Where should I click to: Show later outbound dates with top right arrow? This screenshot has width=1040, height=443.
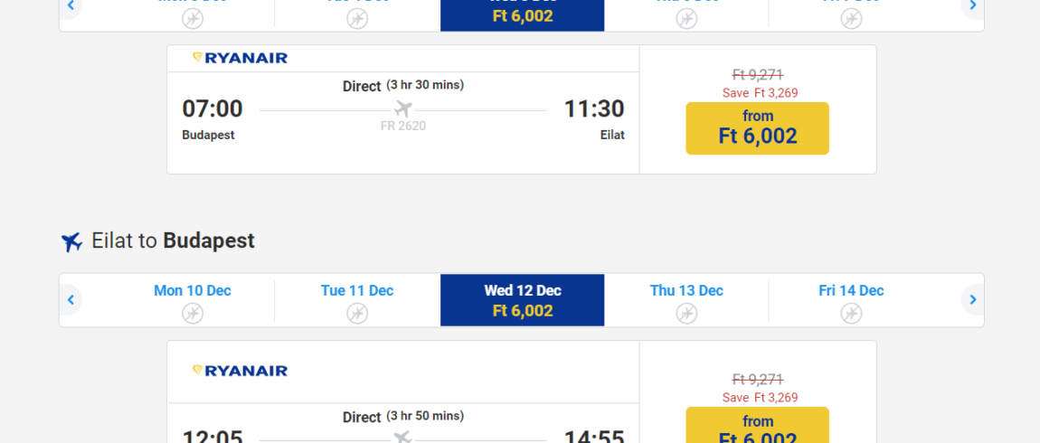point(972,6)
